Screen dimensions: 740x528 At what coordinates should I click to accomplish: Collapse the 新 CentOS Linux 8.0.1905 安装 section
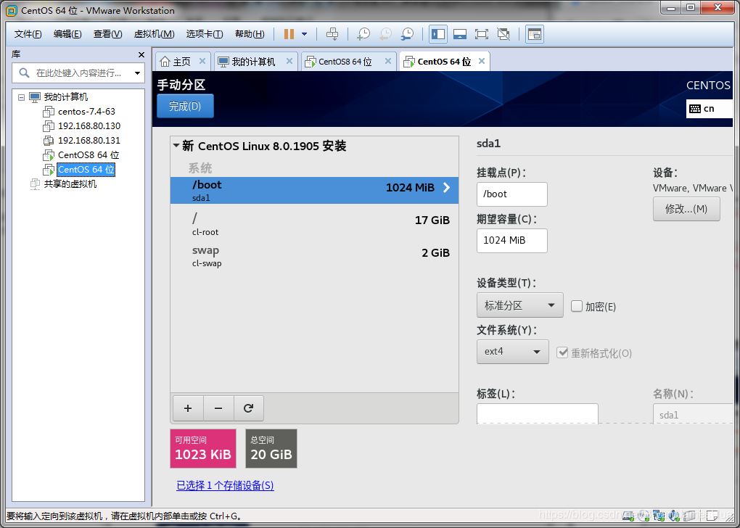(176, 146)
